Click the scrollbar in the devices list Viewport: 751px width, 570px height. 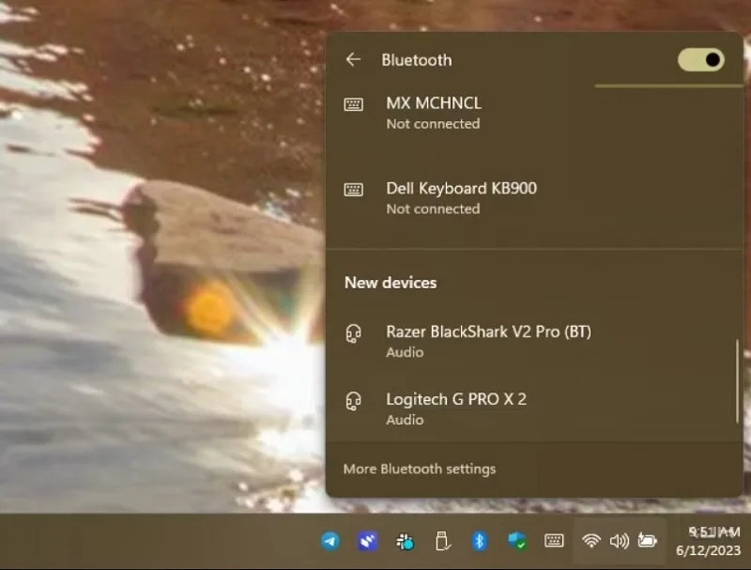(737, 381)
